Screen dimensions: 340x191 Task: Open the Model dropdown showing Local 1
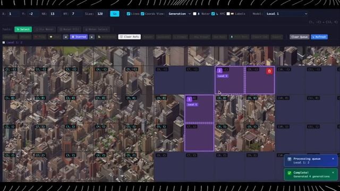[286, 14]
